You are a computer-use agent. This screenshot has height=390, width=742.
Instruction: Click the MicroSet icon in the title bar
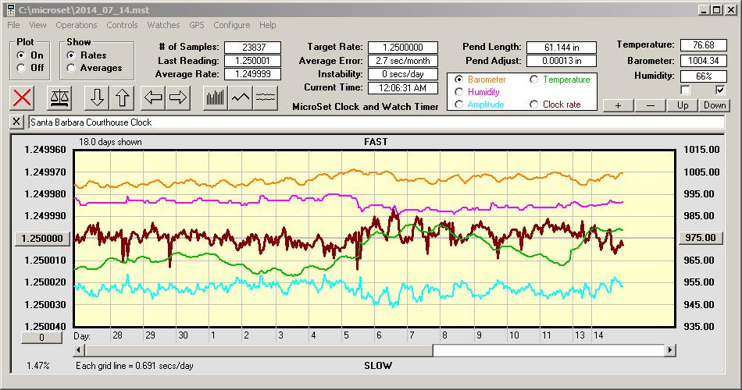point(10,10)
